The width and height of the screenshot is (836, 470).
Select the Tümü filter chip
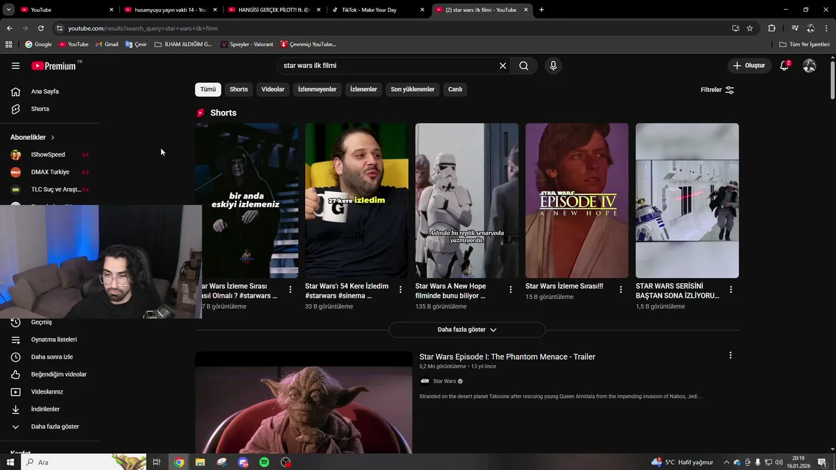pos(208,89)
